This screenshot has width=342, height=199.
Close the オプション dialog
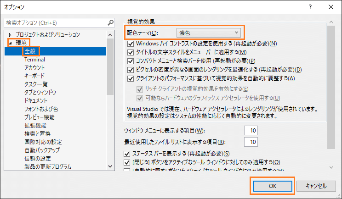(331, 7)
